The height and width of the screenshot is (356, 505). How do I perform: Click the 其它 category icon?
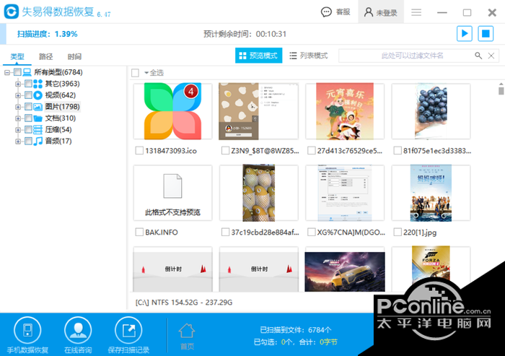click(x=38, y=84)
